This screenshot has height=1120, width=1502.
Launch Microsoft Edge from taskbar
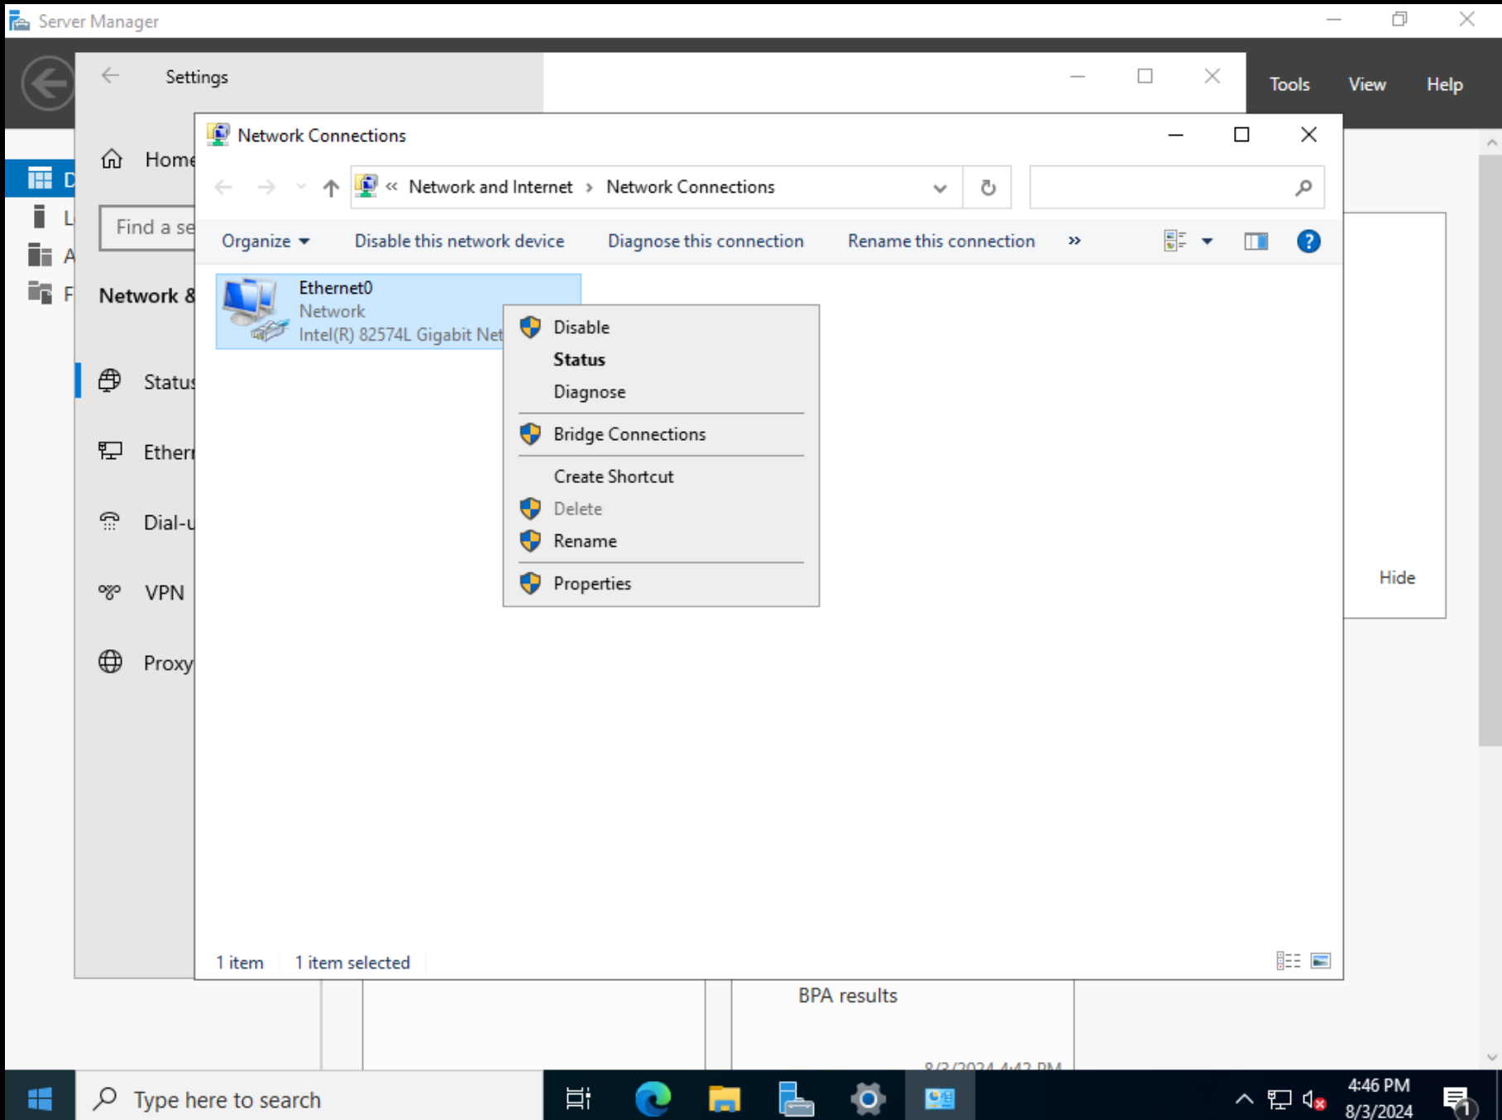653,1098
